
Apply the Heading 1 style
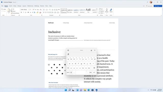click(x=76, y=11)
